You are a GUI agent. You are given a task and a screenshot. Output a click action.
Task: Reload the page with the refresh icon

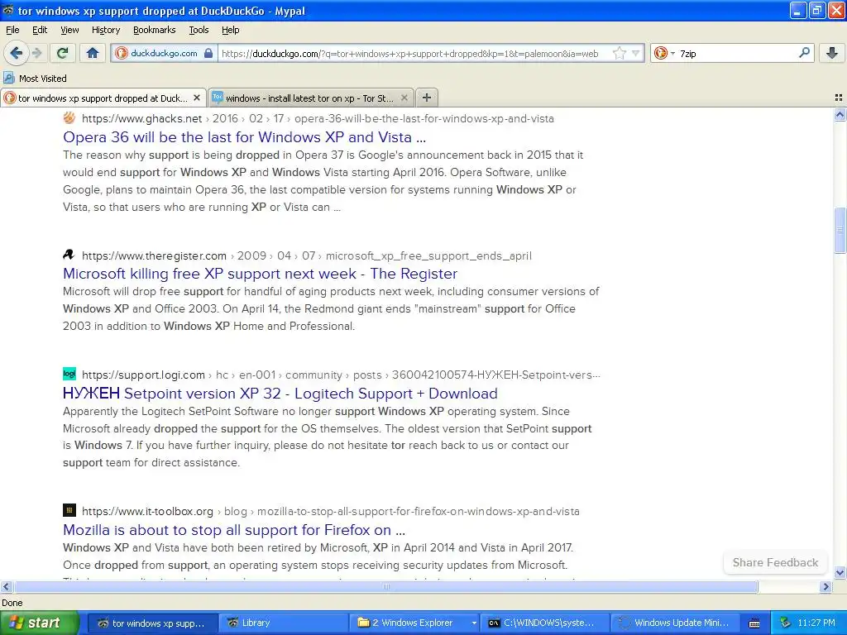pyautogui.click(x=63, y=53)
